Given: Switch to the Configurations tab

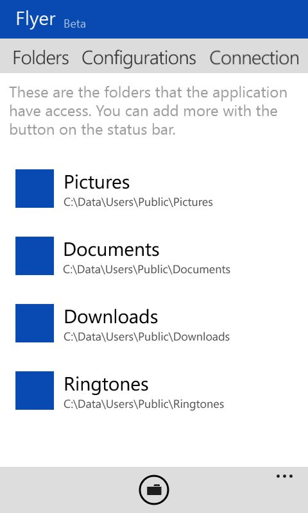Looking at the screenshot, I should pyautogui.click(x=139, y=58).
